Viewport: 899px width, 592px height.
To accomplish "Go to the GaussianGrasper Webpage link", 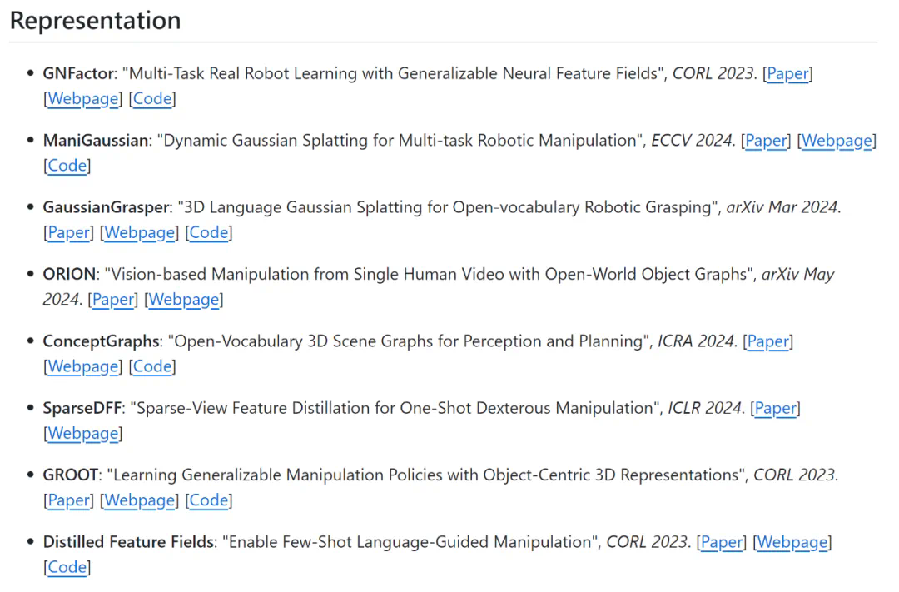I will (139, 233).
